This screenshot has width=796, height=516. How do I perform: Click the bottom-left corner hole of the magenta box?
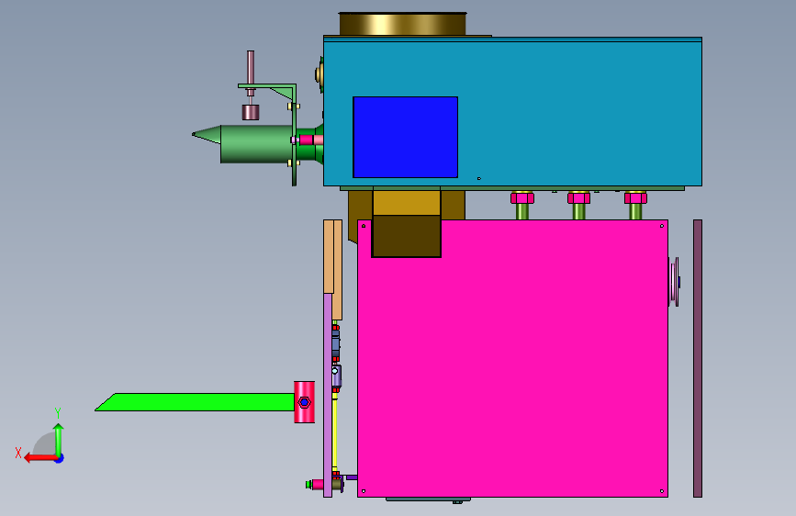click(364, 491)
